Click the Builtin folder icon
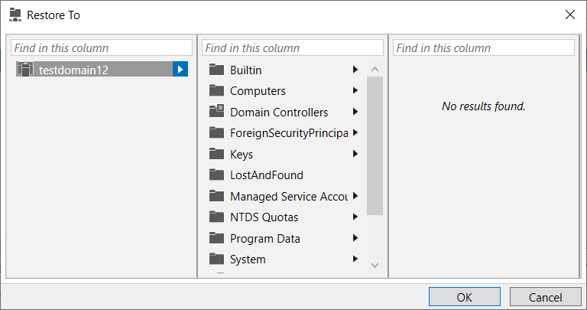 [216, 70]
